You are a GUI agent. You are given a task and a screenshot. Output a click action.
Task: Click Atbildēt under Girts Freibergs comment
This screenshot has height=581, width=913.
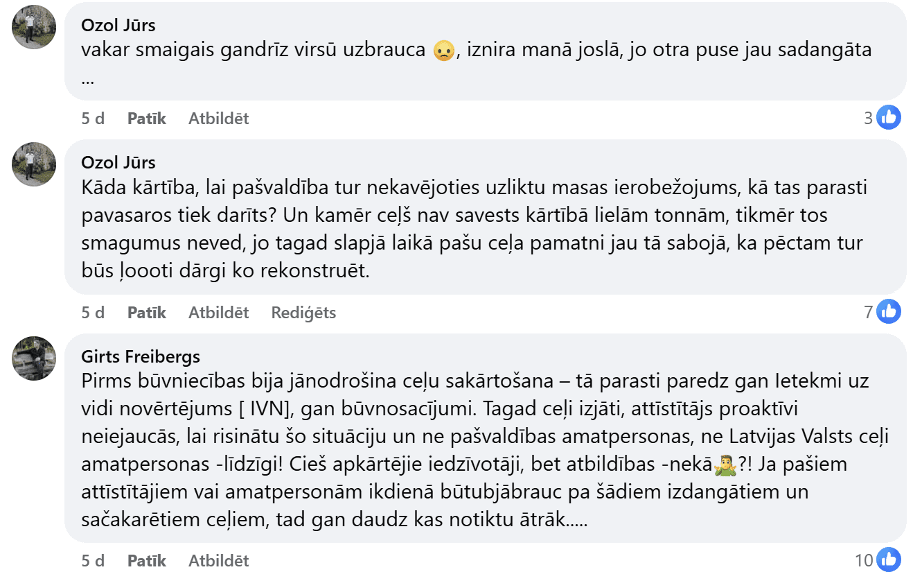pyautogui.click(x=218, y=560)
